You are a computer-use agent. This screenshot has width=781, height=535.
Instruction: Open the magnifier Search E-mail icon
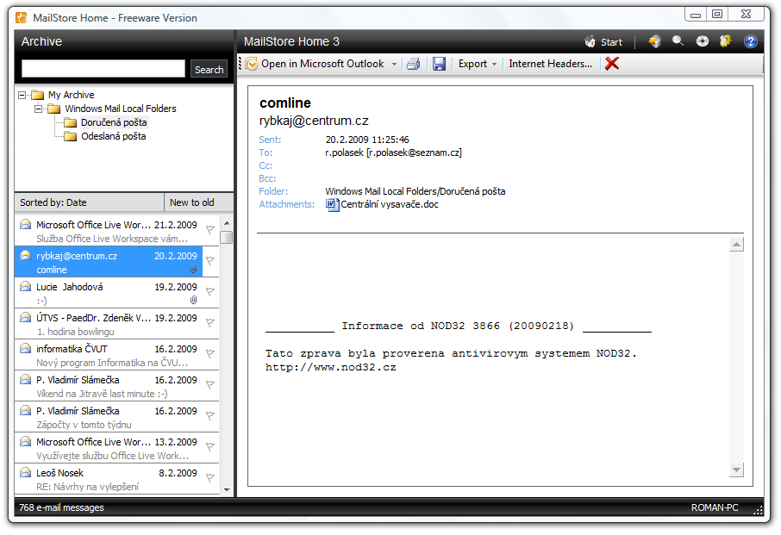pyautogui.click(x=678, y=41)
